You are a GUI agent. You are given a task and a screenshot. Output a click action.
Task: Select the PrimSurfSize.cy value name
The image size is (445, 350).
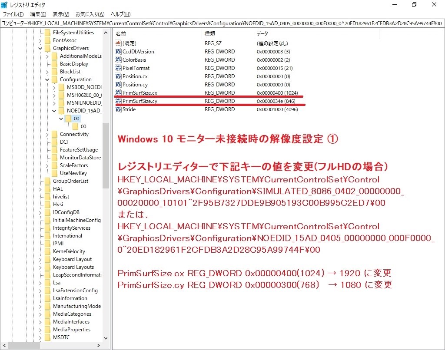pyautogui.click(x=139, y=101)
